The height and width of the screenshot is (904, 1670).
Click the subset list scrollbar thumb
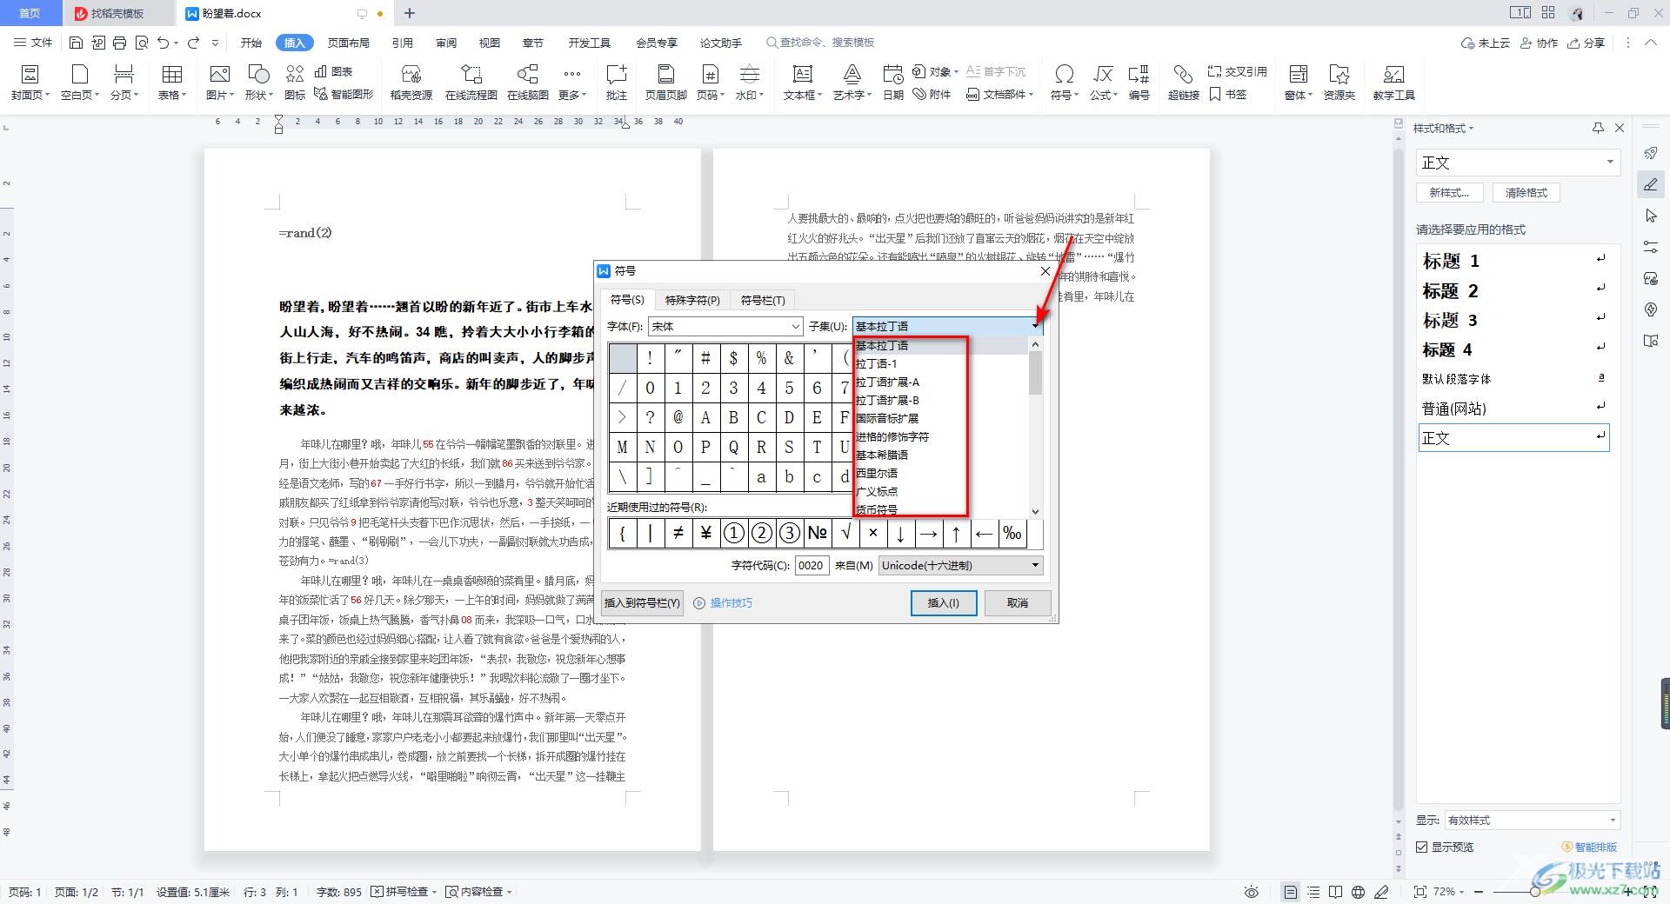pyautogui.click(x=1035, y=372)
